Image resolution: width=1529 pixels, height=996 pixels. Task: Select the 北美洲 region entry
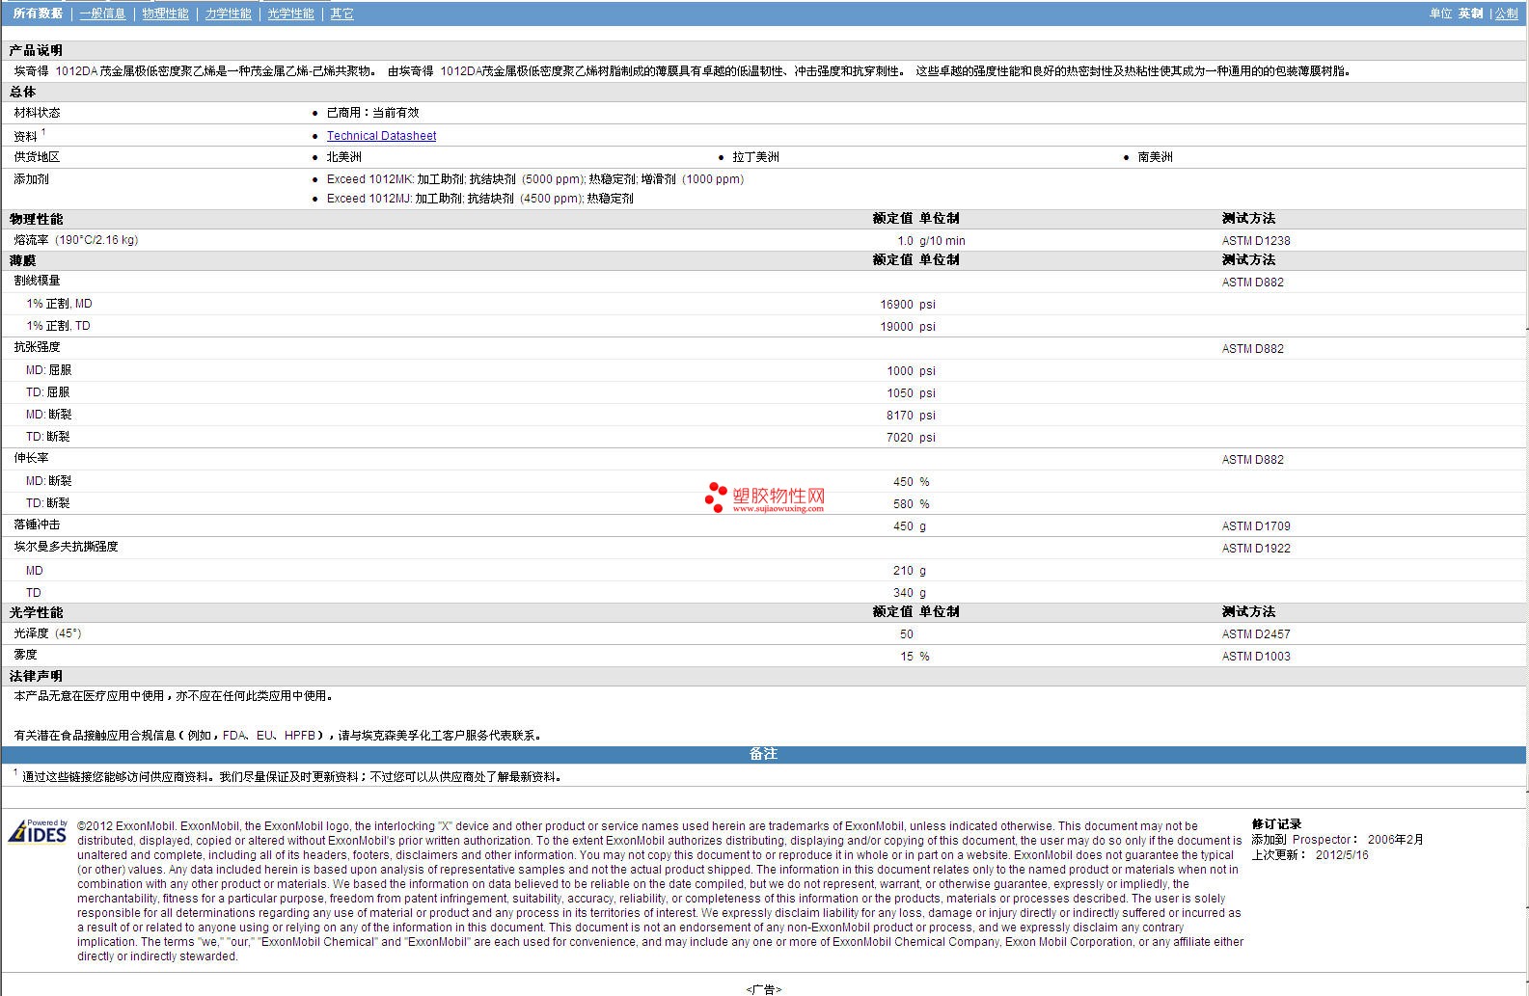[x=343, y=157]
